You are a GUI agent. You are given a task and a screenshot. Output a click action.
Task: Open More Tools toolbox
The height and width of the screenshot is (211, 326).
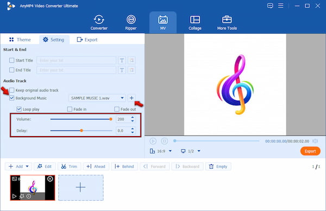coord(227,22)
